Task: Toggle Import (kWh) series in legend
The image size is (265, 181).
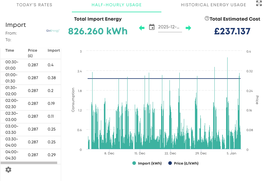Action: pyautogui.click(x=147, y=163)
